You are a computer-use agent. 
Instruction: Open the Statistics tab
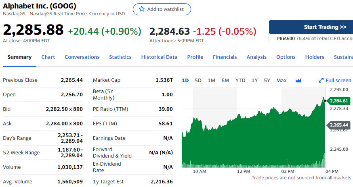120,57
